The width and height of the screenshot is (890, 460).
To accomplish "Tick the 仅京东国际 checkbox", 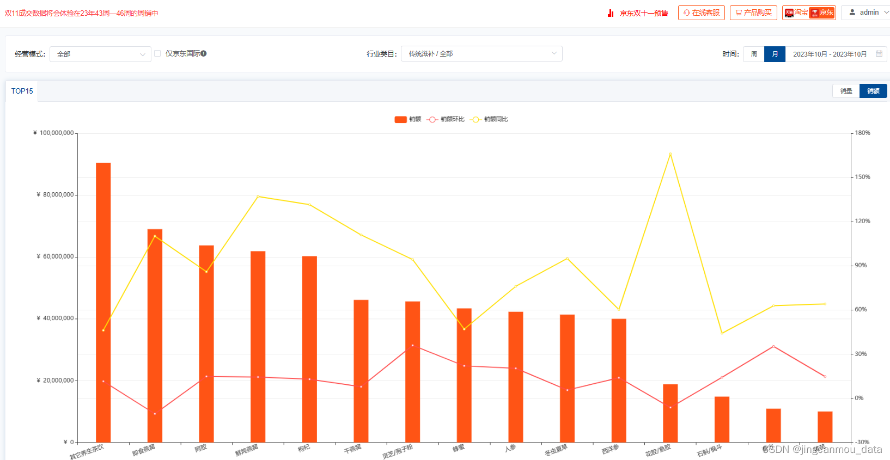I will coord(157,53).
